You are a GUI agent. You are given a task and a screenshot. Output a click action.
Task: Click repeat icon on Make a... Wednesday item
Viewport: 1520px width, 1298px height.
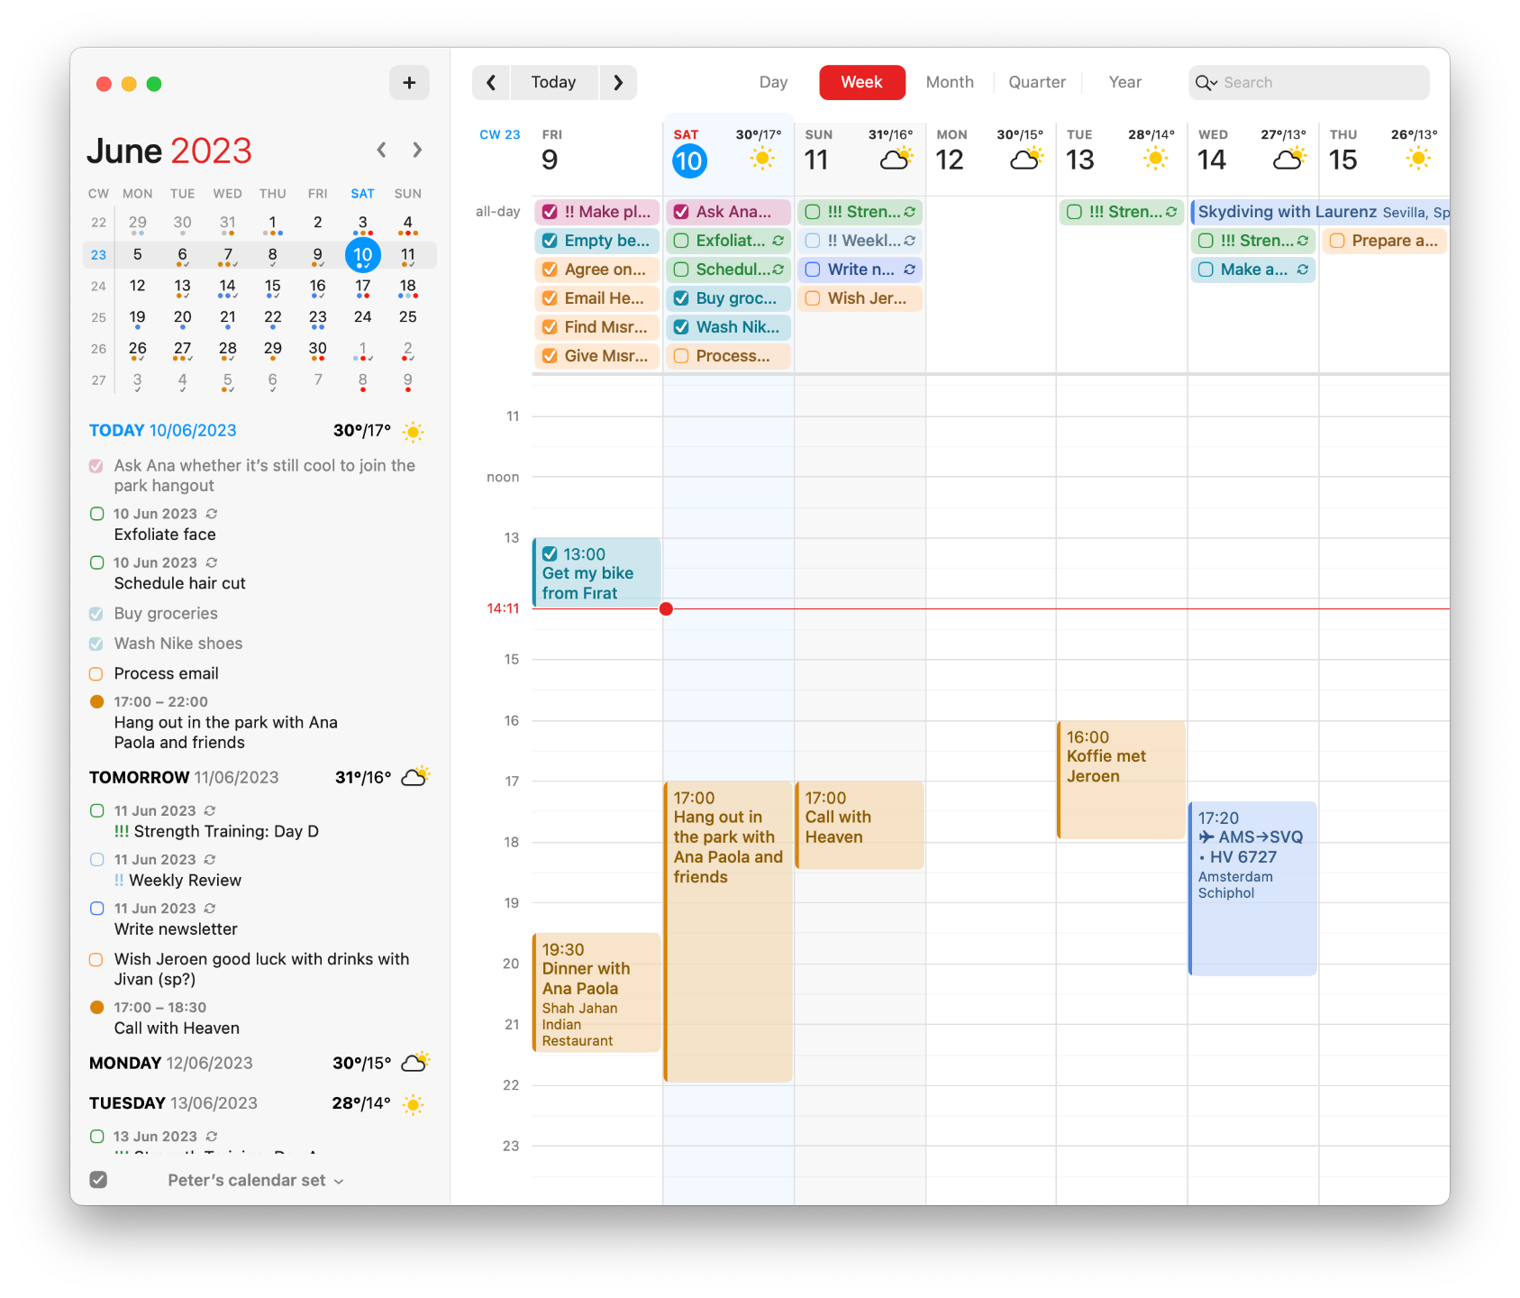[1303, 270]
